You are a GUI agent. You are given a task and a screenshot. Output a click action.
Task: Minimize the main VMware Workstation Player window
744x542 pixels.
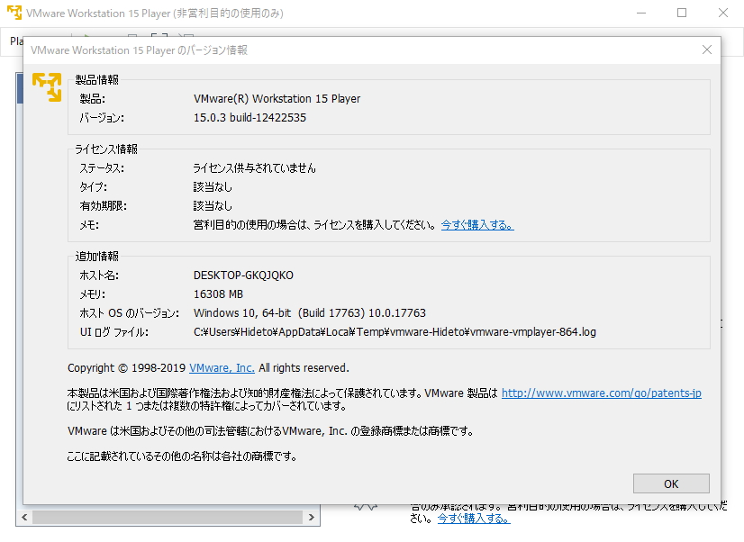[641, 13]
